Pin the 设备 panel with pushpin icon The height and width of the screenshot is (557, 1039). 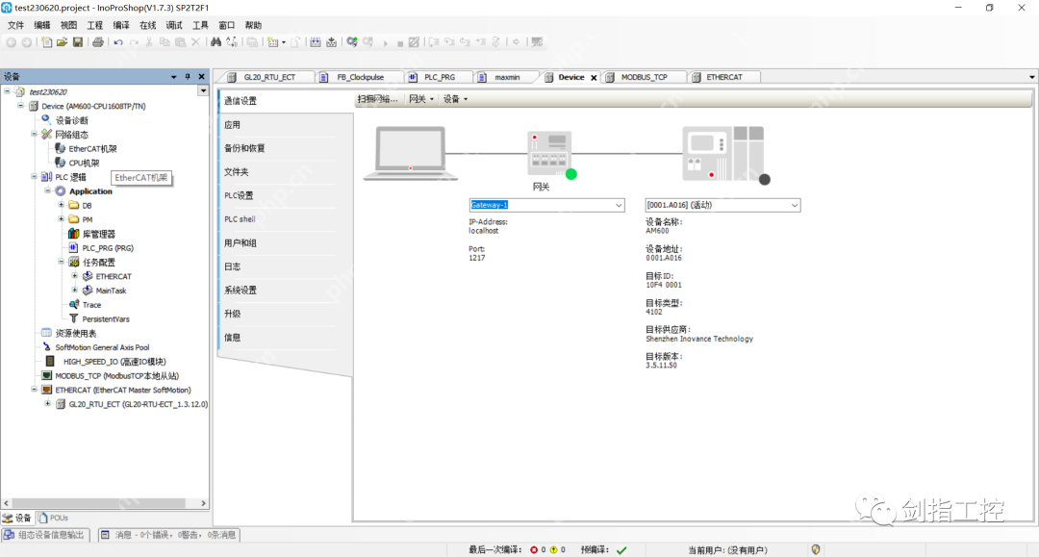[188, 77]
